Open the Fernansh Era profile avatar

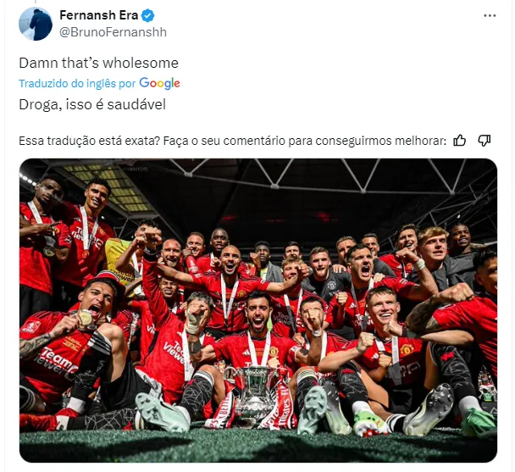click(x=36, y=24)
